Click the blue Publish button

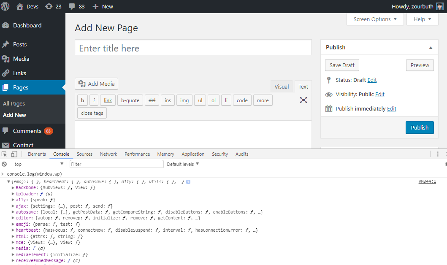[419, 127]
